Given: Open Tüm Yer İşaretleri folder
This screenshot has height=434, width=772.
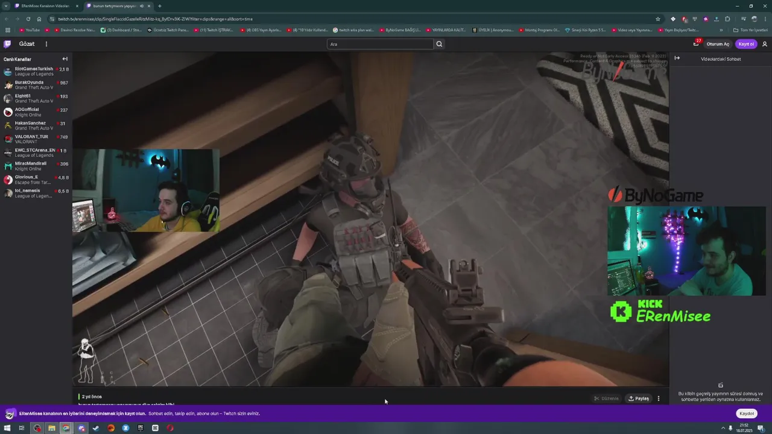Looking at the screenshot, I should pyautogui.click(x=750, y=30).
